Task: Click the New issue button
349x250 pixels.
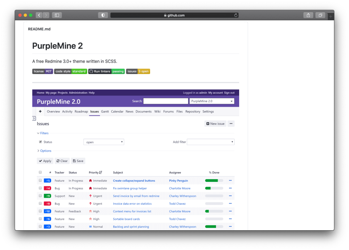Action: pyautogui.click(x=215, y=124)
